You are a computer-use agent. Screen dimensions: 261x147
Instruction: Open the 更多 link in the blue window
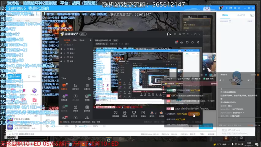[36, 116]
